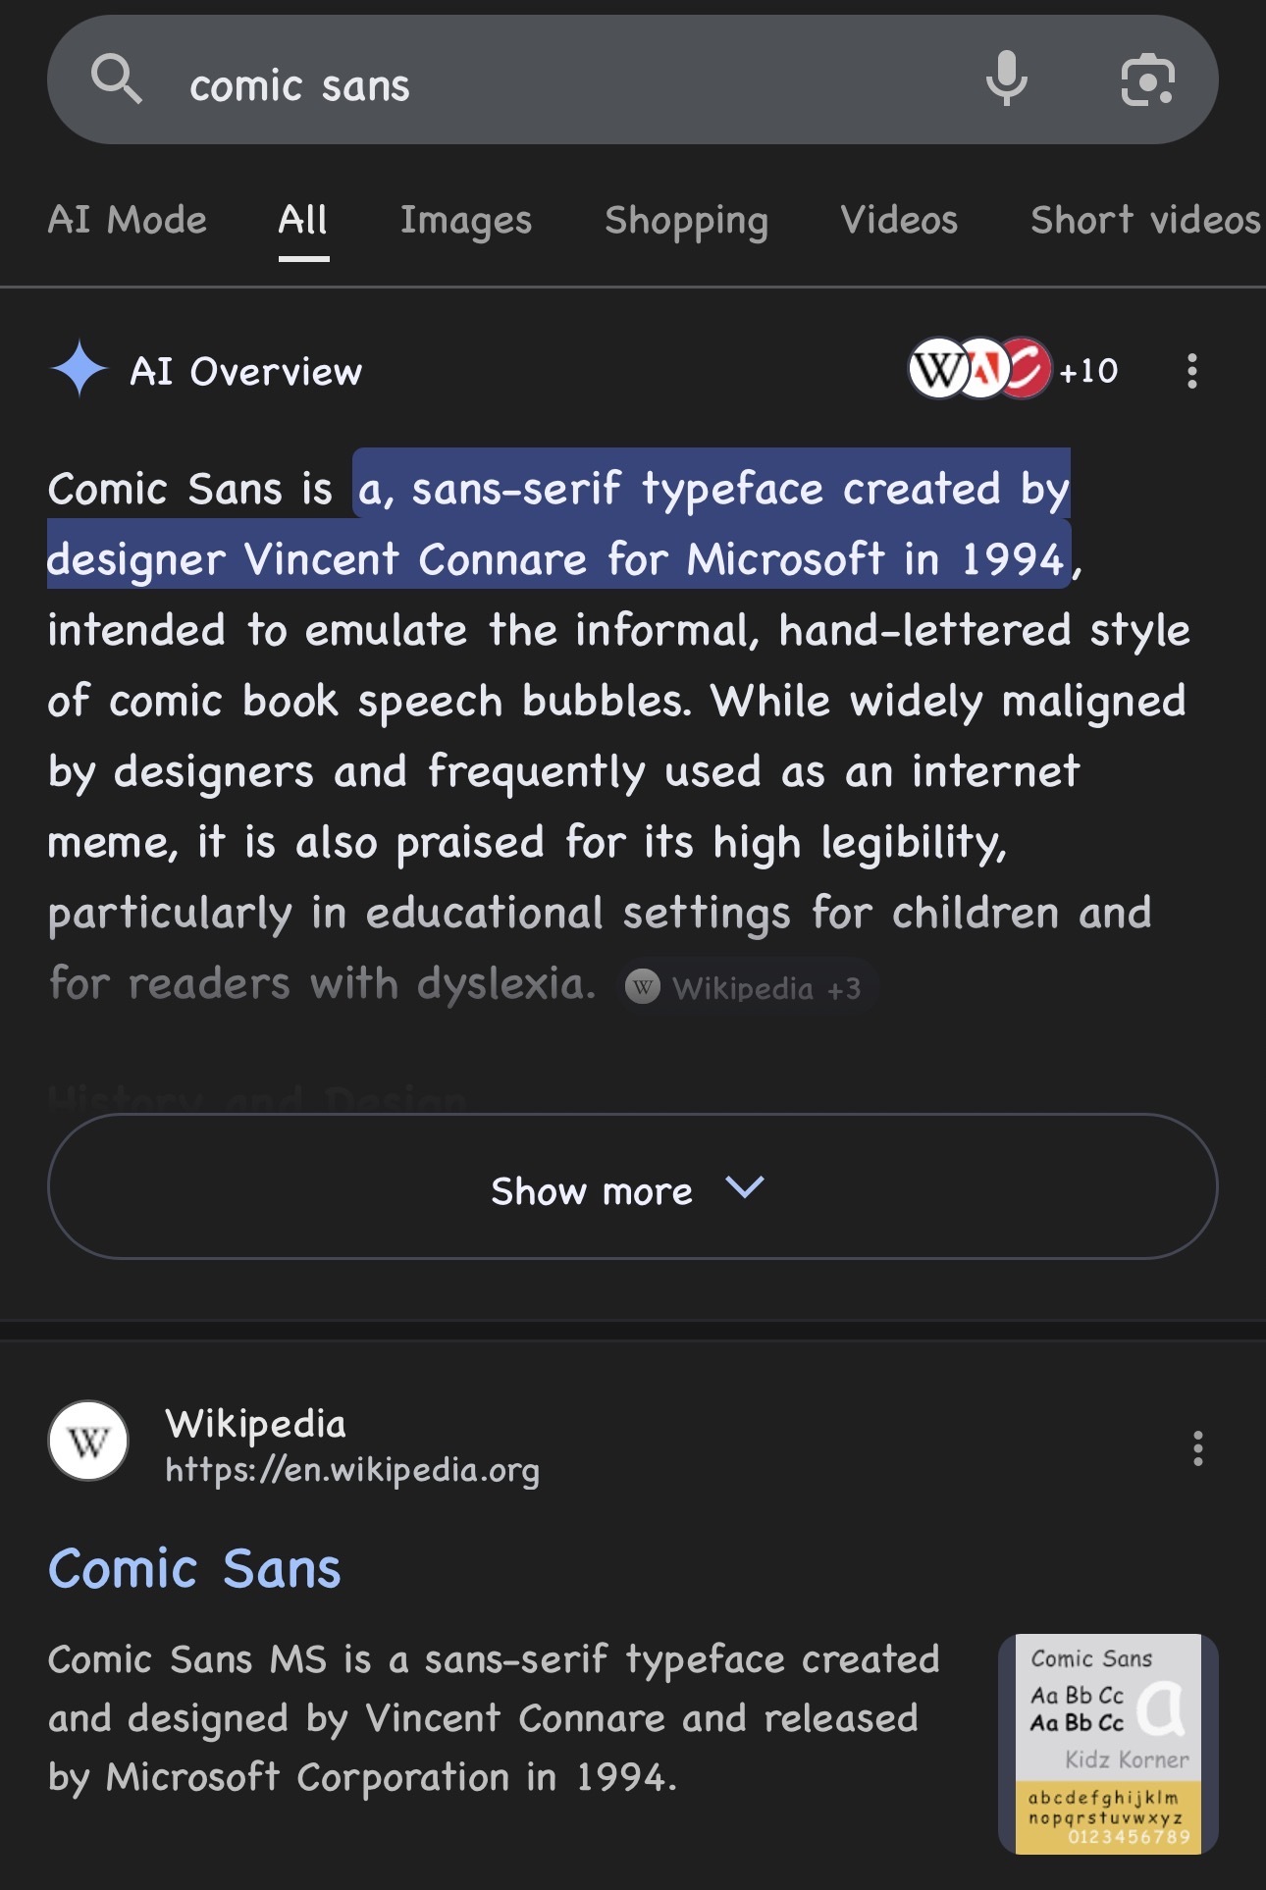Switch to the Images tab
The height and width of the screenshot is (1890, 1266).
[x=466, y=221]
